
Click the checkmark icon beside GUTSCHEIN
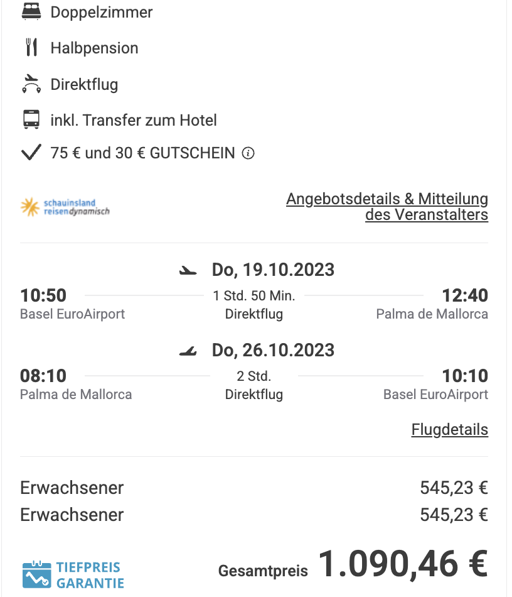pyautogui.click(x=31, y=153)
